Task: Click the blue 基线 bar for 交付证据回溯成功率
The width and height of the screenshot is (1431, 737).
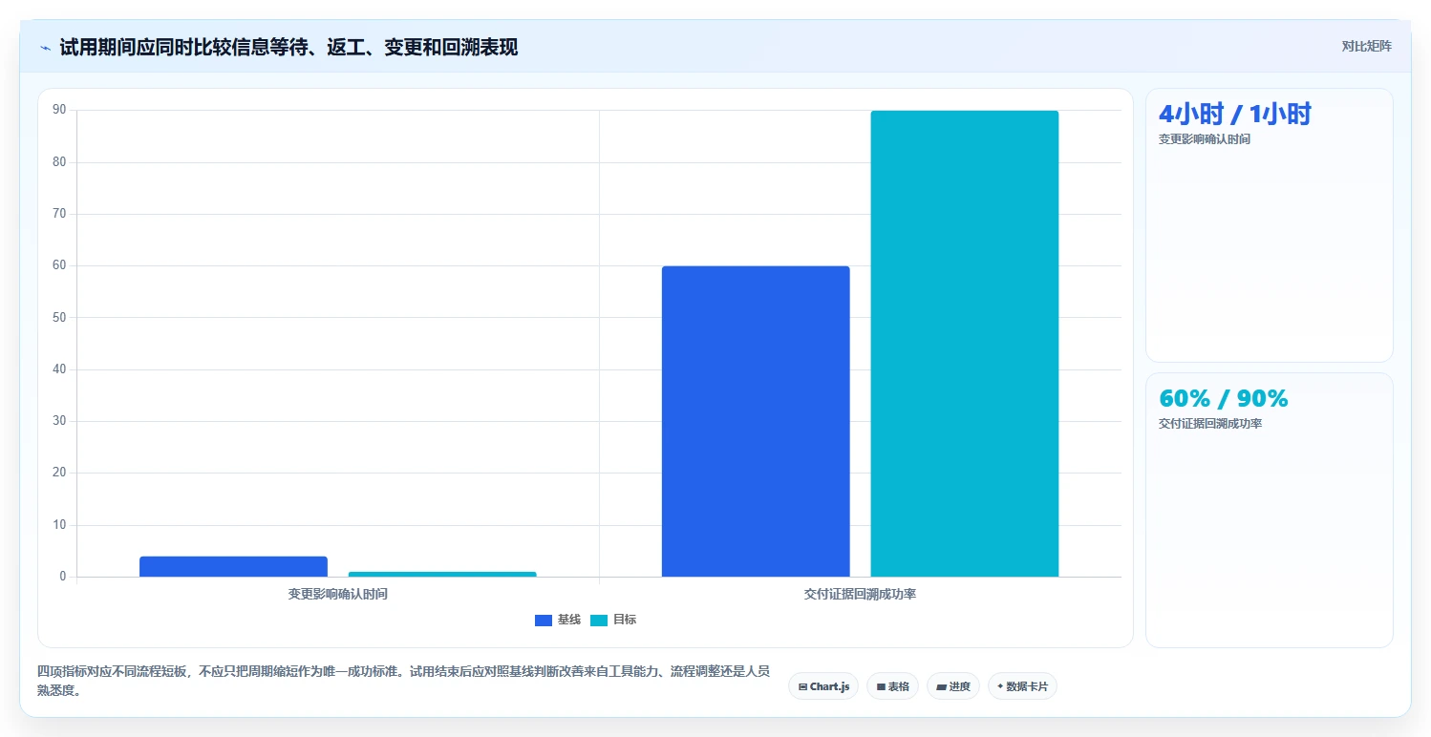Action: (x=756, y=421)
